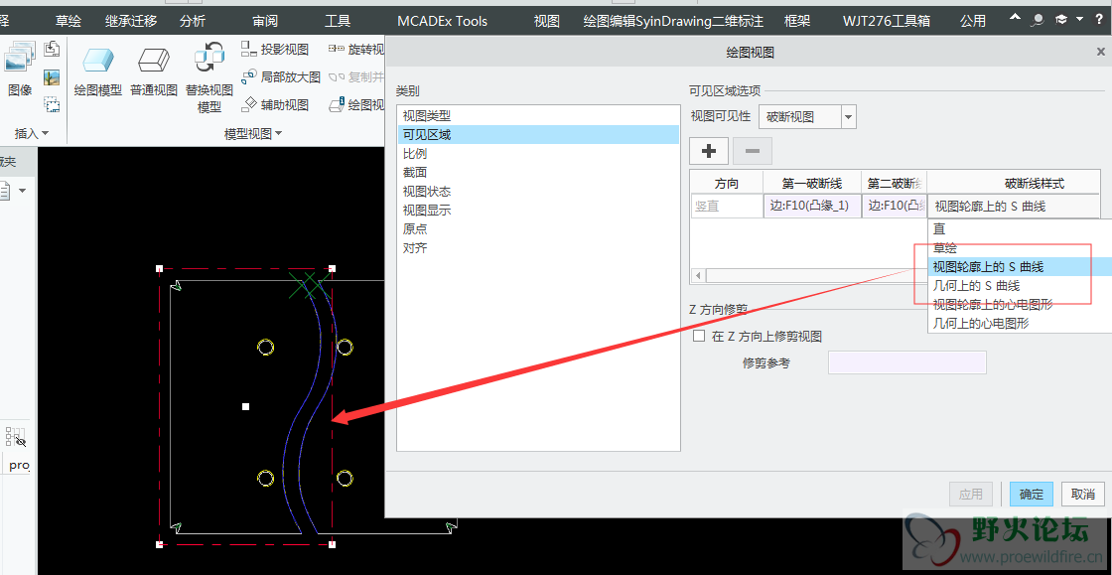This screenshot has height=575, width=1112.
Task: Click the 修剪参考 input field
Action: click(x=906, y=362)
